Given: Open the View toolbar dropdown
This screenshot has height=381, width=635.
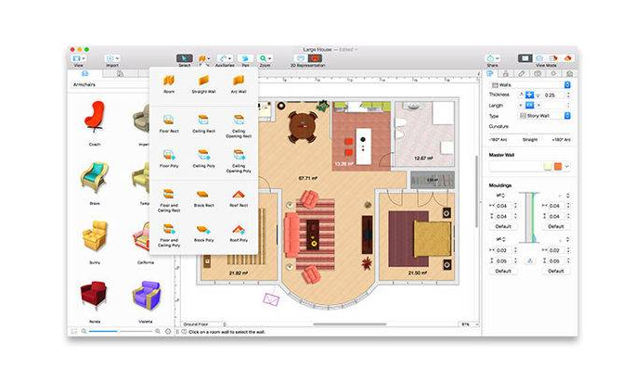Looking at the screenshot, I should (78, 58).
